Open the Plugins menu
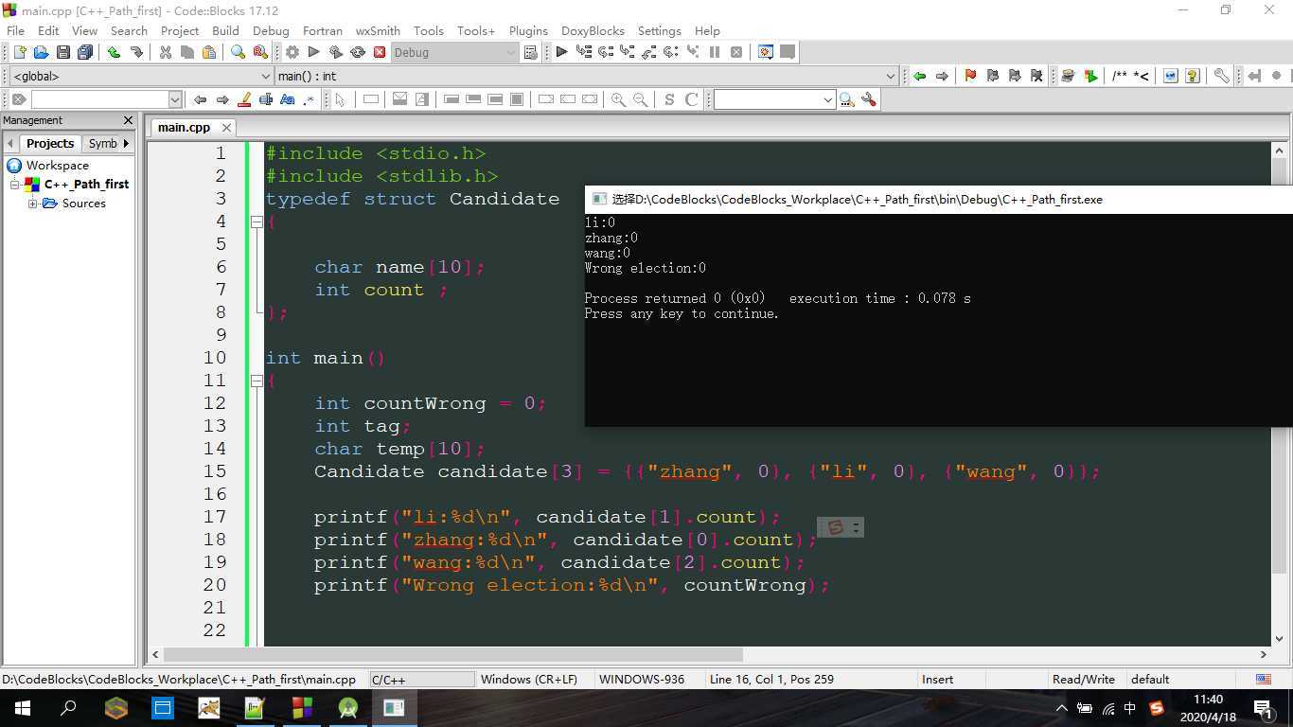The image size is (1293, 727). pos(528,30)
